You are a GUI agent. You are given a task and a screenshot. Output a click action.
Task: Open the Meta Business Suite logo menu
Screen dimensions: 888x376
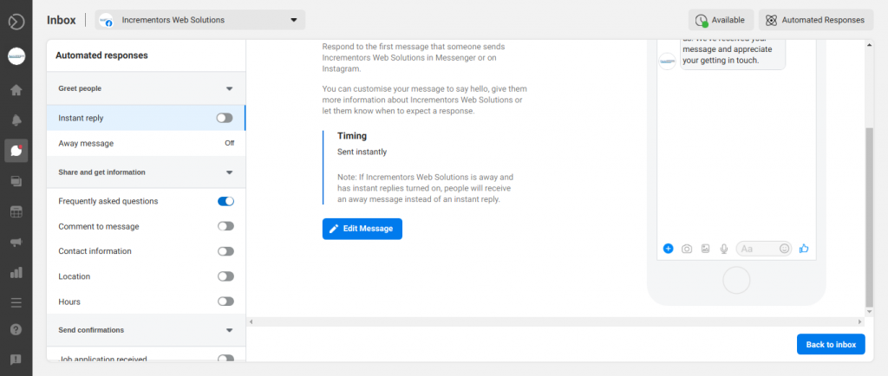16,22
